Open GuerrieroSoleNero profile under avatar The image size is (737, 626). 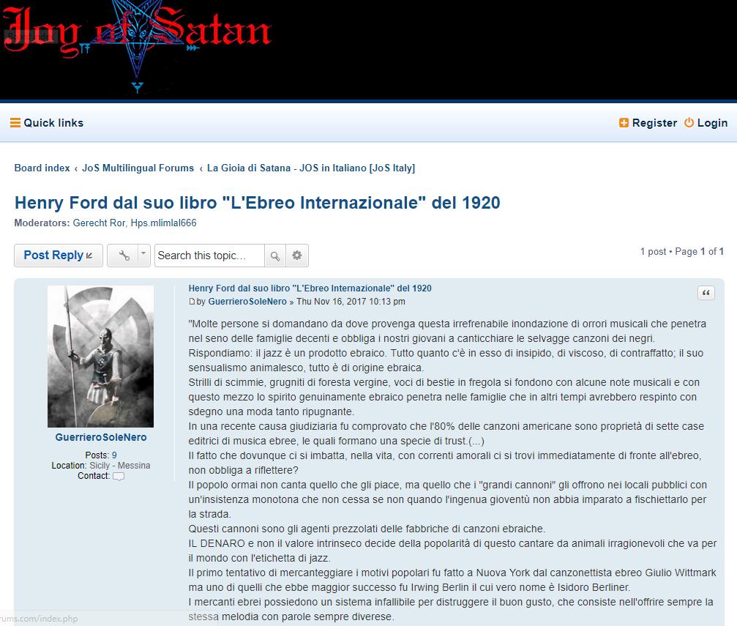point(101,437)
